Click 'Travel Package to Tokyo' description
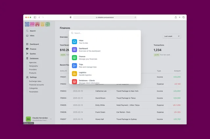 pos(126,98)
